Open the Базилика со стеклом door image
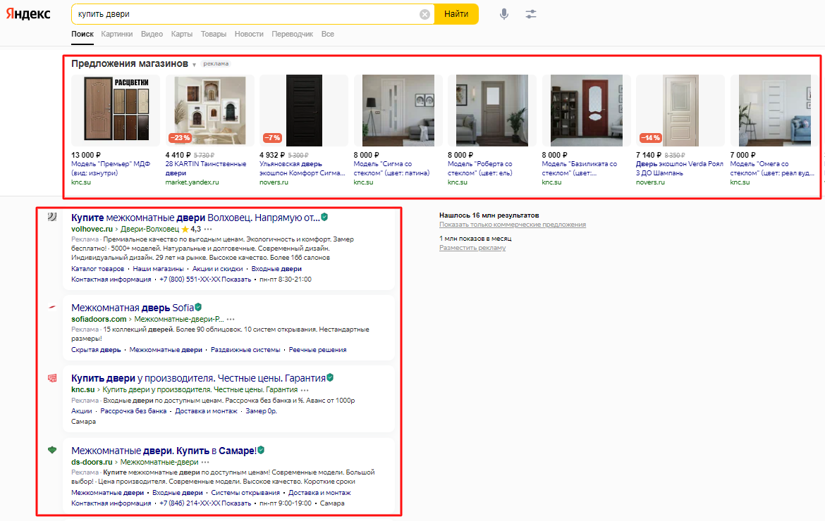Screen dimensions: 825x521 click(586, 111)
